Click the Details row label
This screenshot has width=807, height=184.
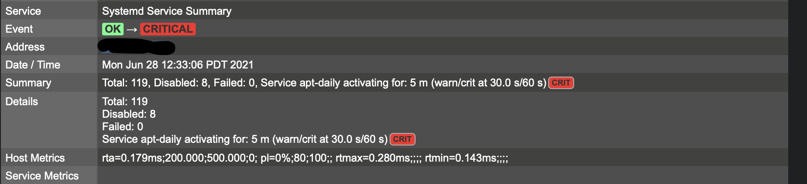coord(21,102)
